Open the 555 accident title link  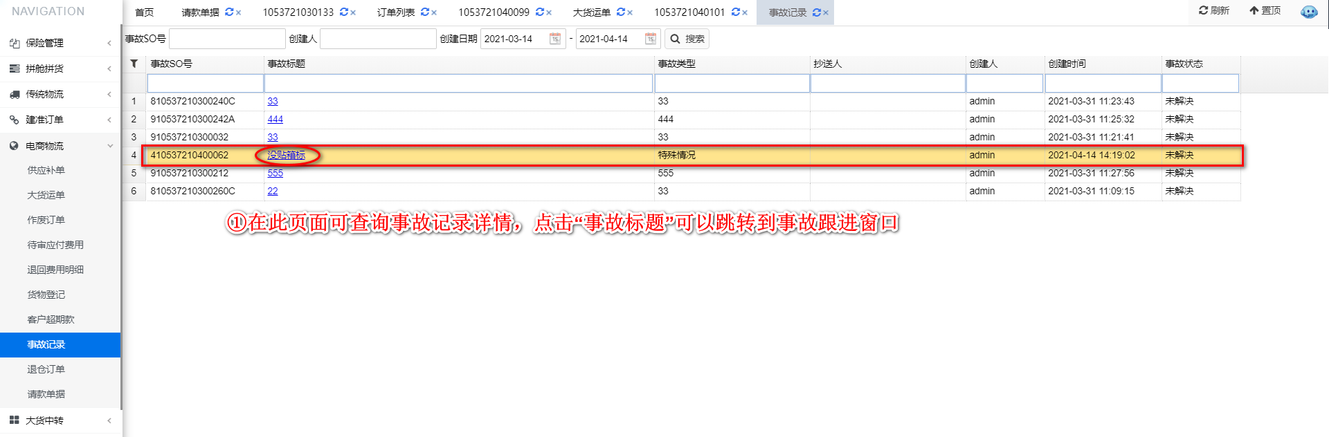point(275,173)
